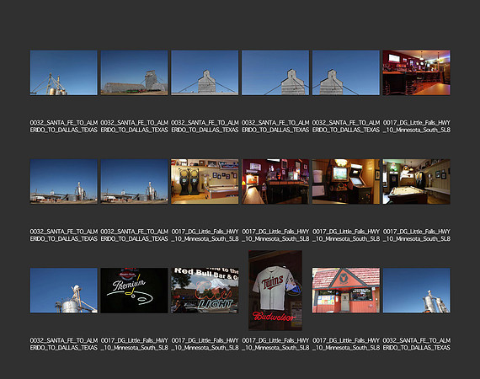This screenshot has width=480, height=379.
Task: Click caption beneath the dark red bar counter photo
Action: pos(275,235)
